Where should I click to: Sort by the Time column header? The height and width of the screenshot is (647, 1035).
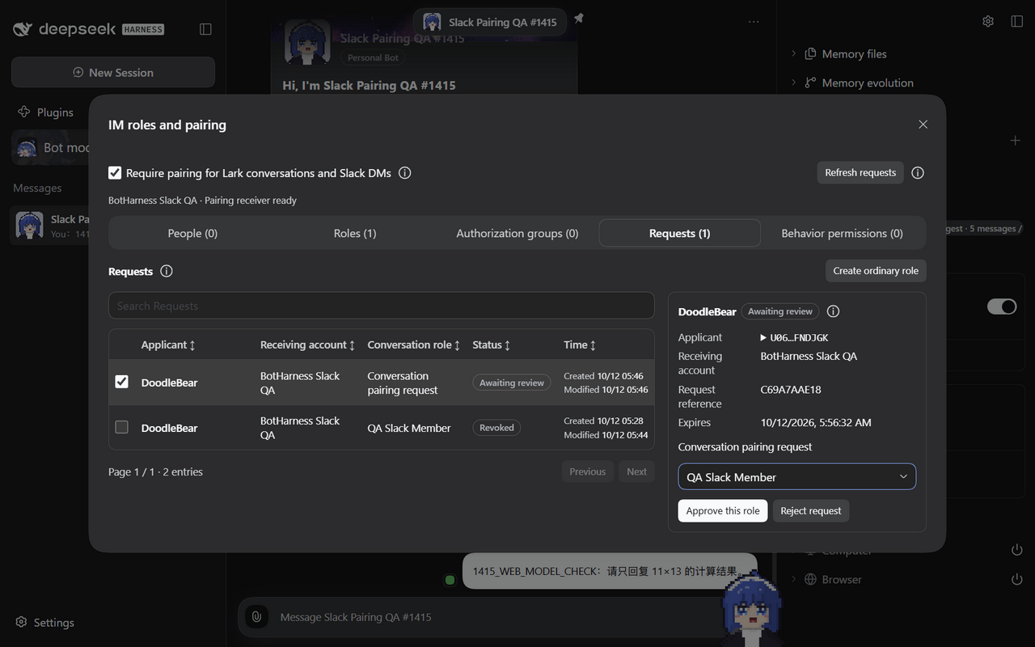pyautogui.click(x=580, y=345)
